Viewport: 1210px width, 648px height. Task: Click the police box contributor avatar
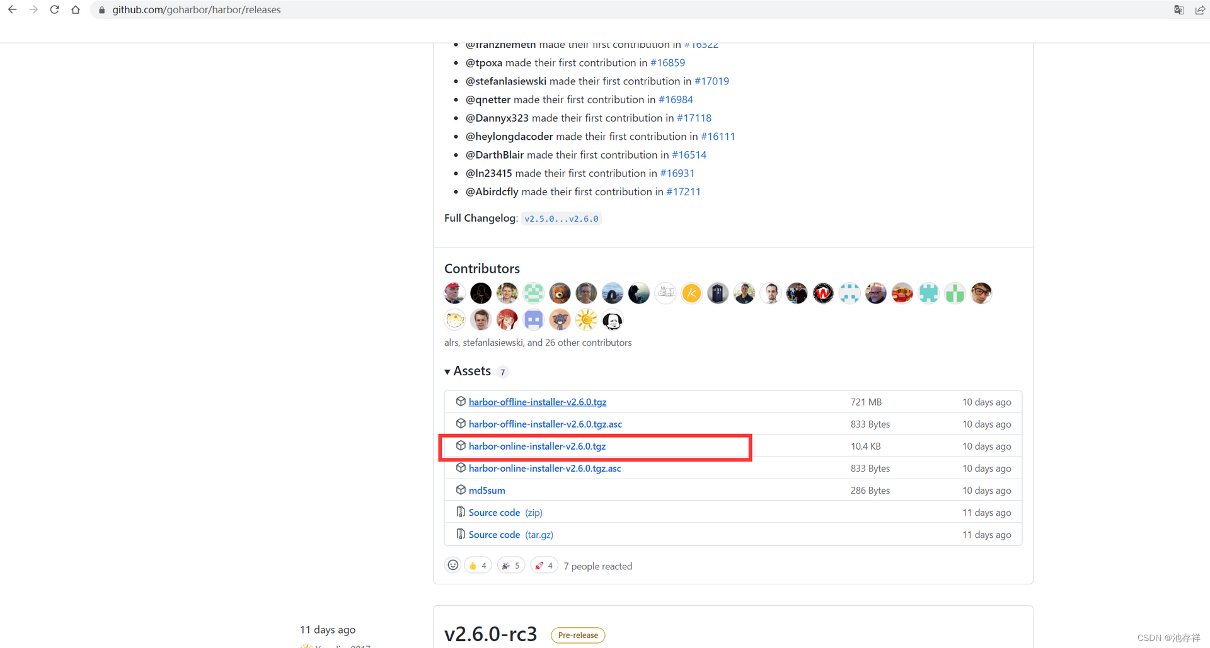(718, 293)
